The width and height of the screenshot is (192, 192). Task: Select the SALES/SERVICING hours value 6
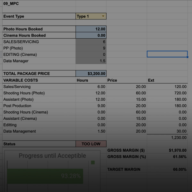[91, 42]
